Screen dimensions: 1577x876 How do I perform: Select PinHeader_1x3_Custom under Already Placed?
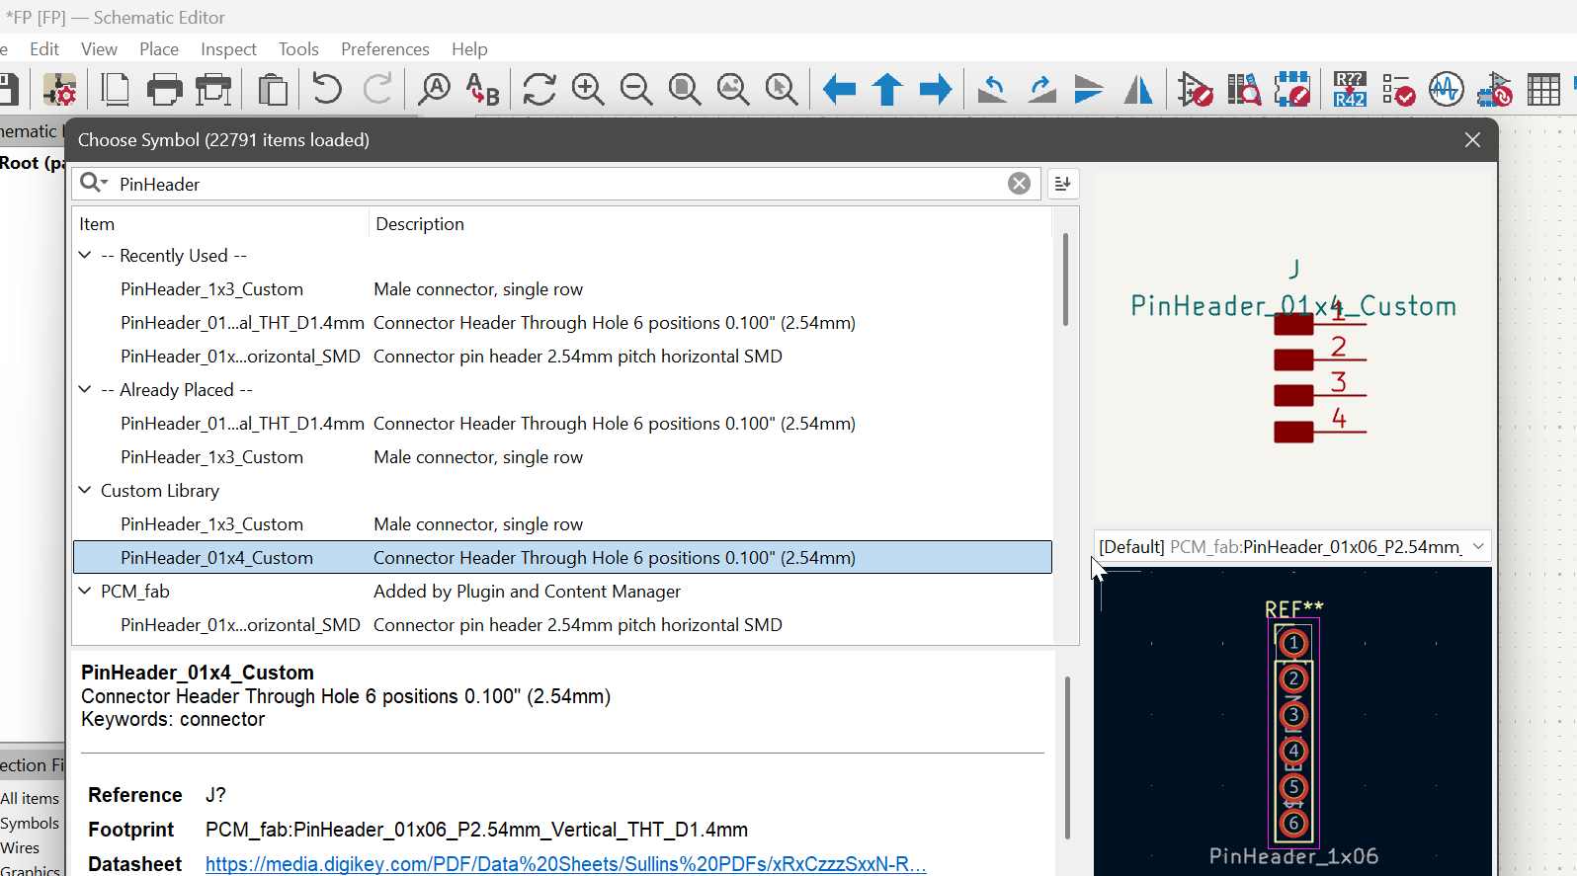(562, 457)
